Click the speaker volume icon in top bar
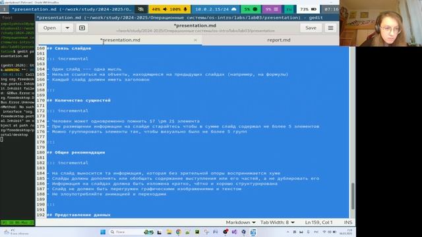This screenshot has height=237, width=422. tap(165, 9)
